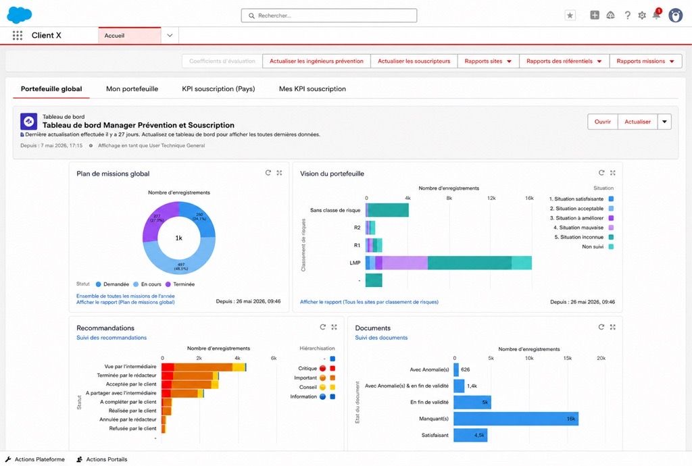Open the App Launcher grid icon
The width and height of the screenshot is (692, 466).
(17, 35)
